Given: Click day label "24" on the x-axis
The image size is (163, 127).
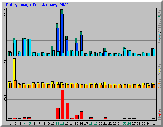Looking at the screenshot, I should 119,124.
